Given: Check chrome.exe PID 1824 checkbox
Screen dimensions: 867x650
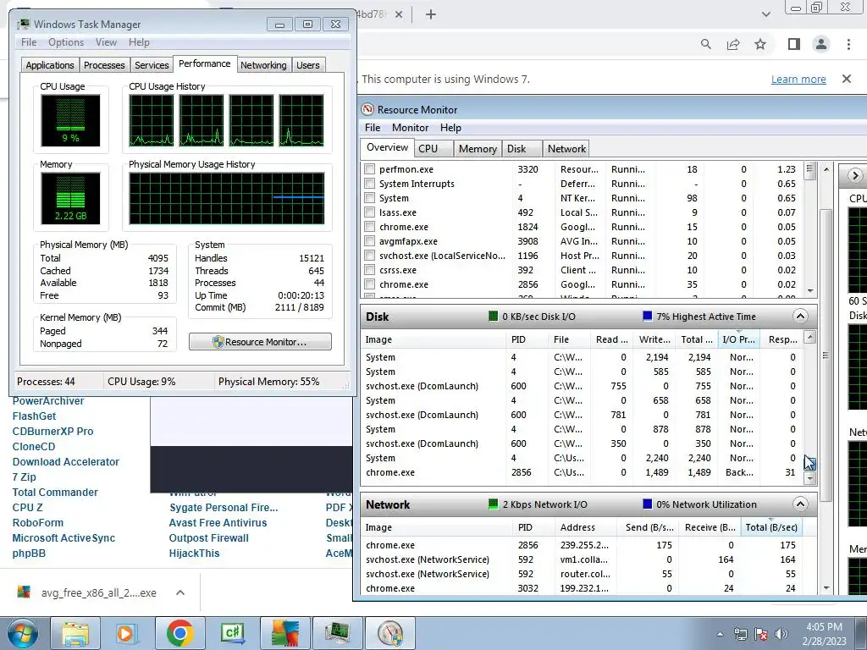Looking at the screenshot, I should [369, 227].
